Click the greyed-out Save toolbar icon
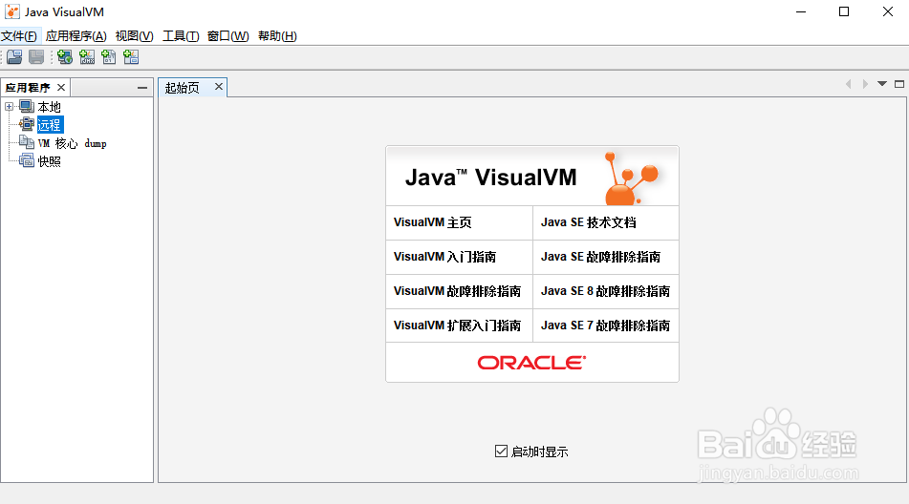 click(x=36, y=56)
